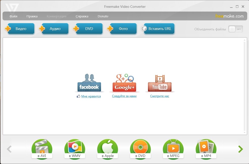249x164 pixels.
Task: Follow the 'Мне нравится' link
Action: 91,96
